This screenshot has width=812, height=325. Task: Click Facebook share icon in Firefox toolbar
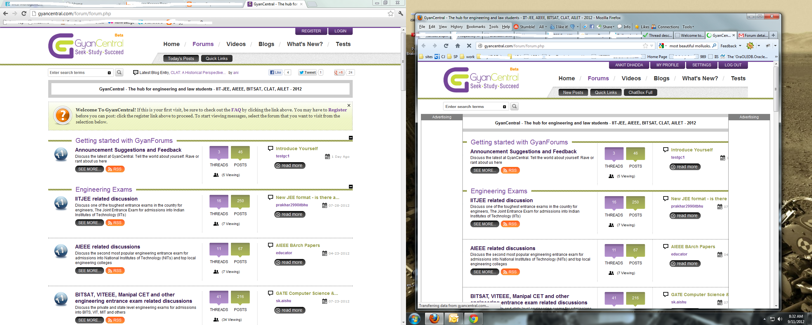point(592,27)
